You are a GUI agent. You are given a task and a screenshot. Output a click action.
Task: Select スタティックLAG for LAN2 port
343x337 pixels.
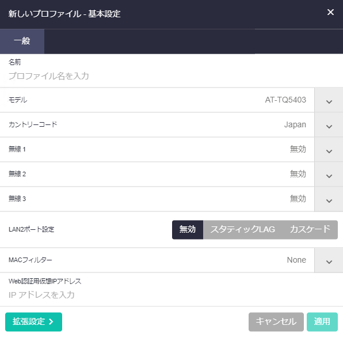(243, 230)
